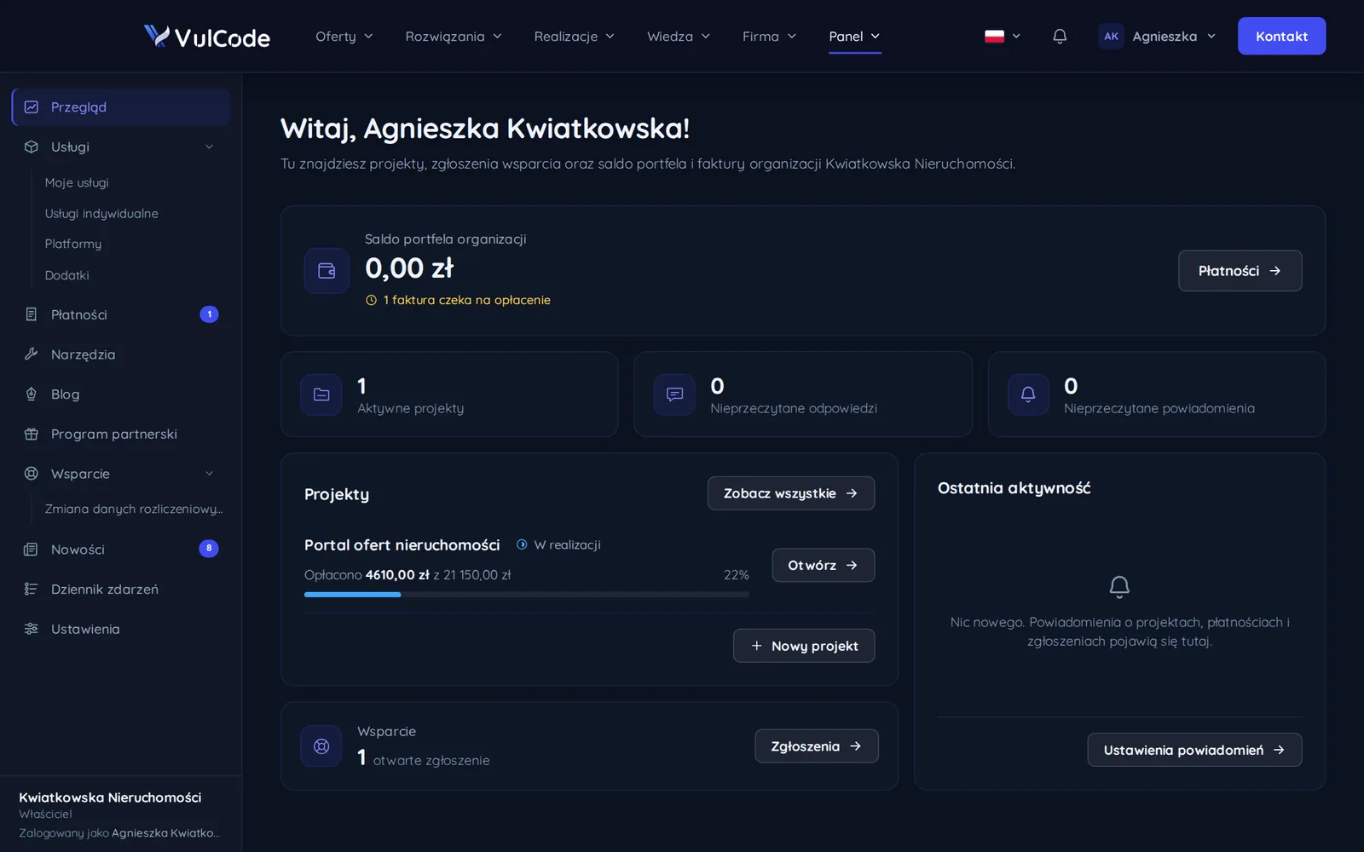
Task: Click the AK avatar icon
Action: (x=1111, y=36)
